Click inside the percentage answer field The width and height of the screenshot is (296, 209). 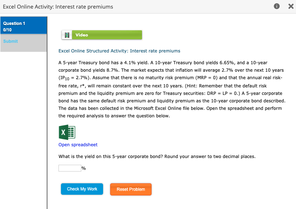click(70, 168)
